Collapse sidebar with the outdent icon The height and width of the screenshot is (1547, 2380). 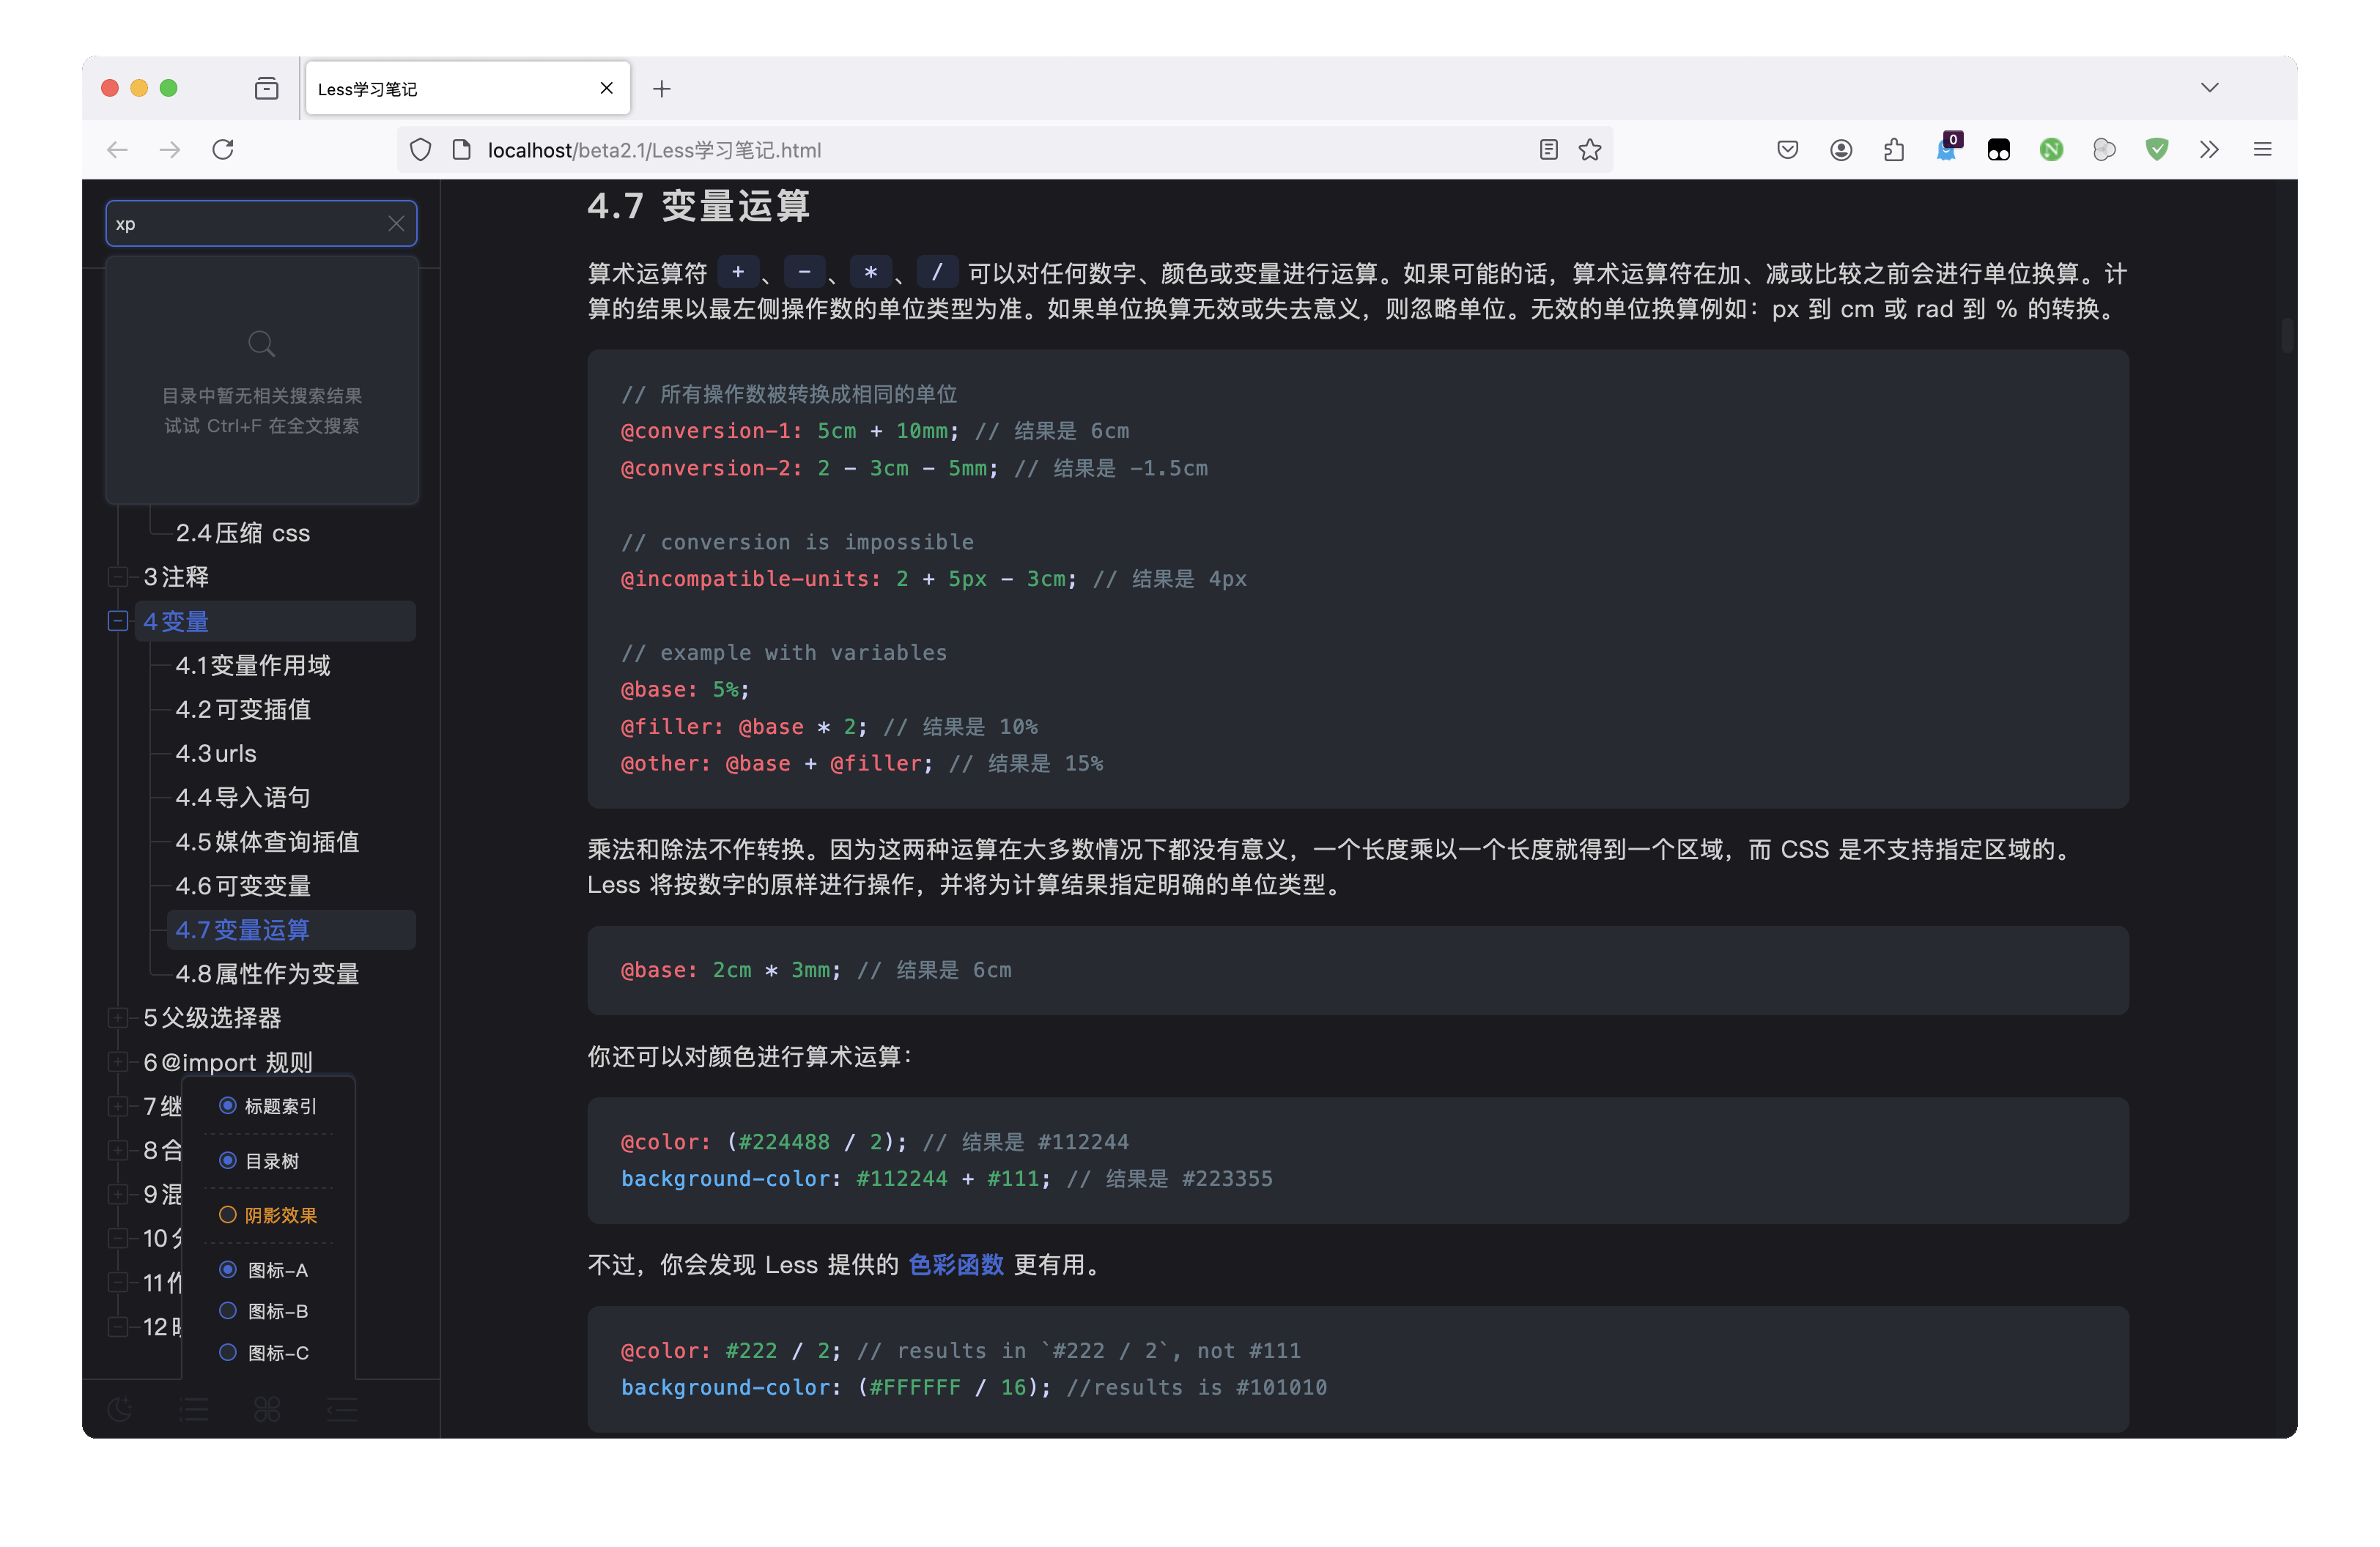[x=342, y=1409]
